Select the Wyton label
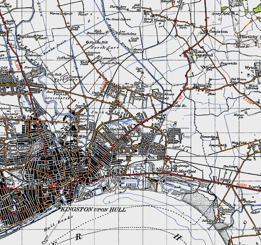The image size is (261, 245). pyautogui.click(x=251, y=68)
